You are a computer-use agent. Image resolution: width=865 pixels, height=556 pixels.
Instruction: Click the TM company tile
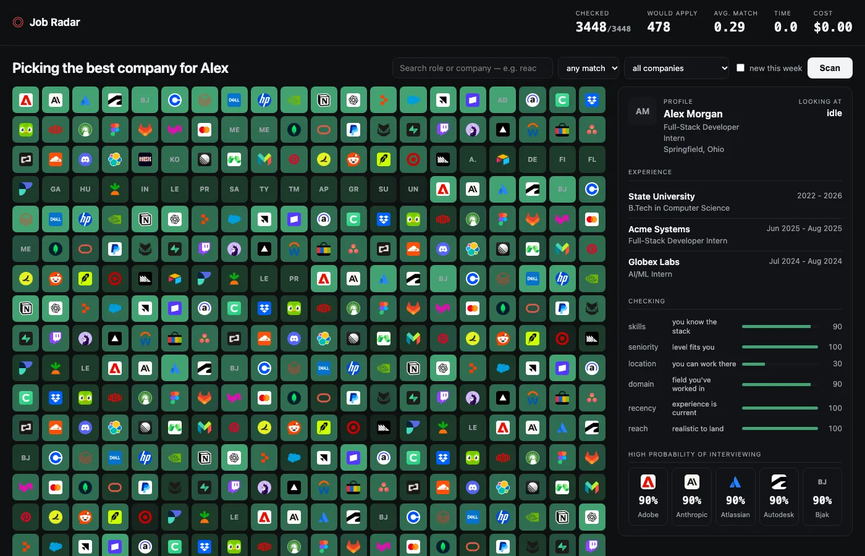[x=294, y=189]
